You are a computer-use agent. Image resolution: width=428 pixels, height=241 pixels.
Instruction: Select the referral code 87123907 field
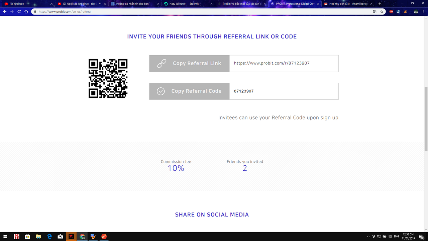coord(284,91)
